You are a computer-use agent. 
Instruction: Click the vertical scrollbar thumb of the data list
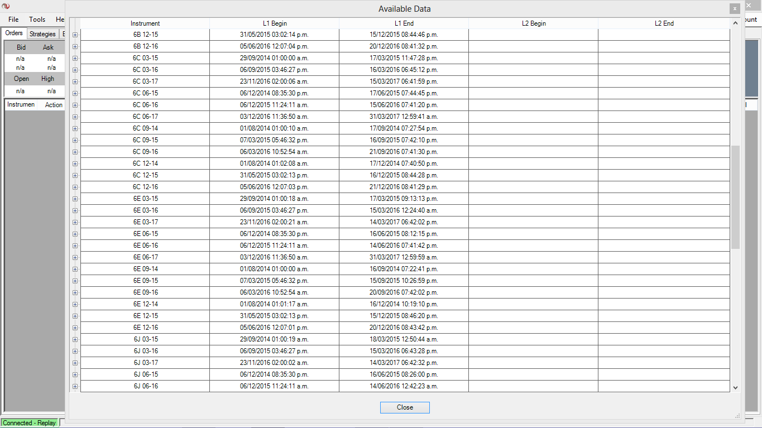point(735,198)
